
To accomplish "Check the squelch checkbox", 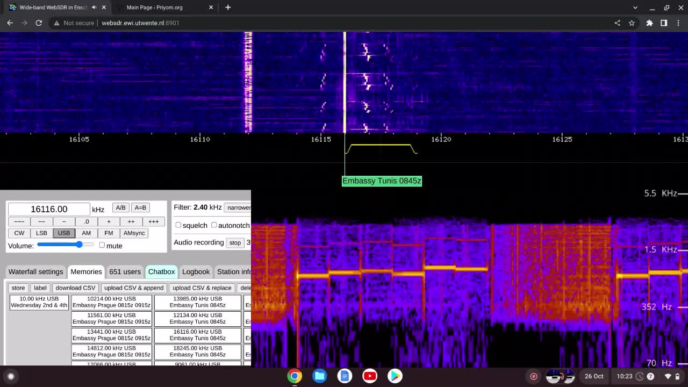I will [178, 225].
